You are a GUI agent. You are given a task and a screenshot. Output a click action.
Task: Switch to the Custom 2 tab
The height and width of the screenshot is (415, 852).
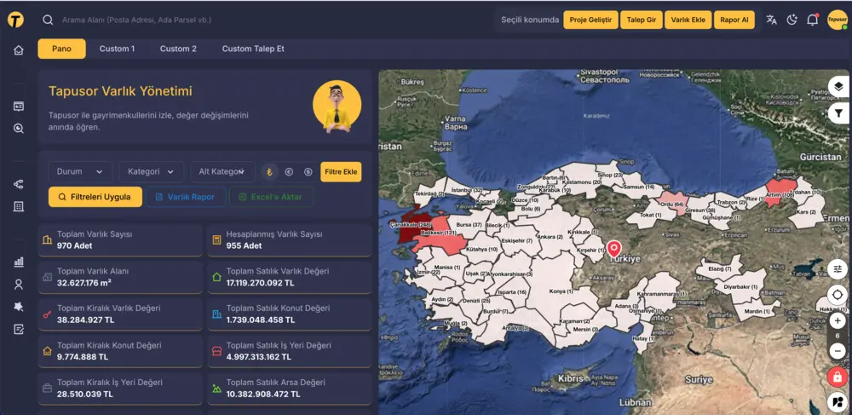(178, 49)
